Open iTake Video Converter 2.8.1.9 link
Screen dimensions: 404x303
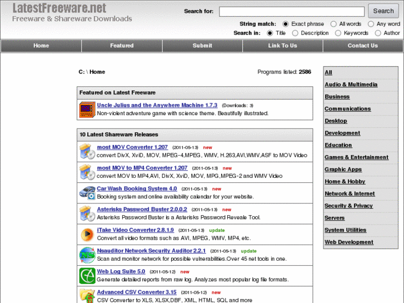[x=135, y=230]
